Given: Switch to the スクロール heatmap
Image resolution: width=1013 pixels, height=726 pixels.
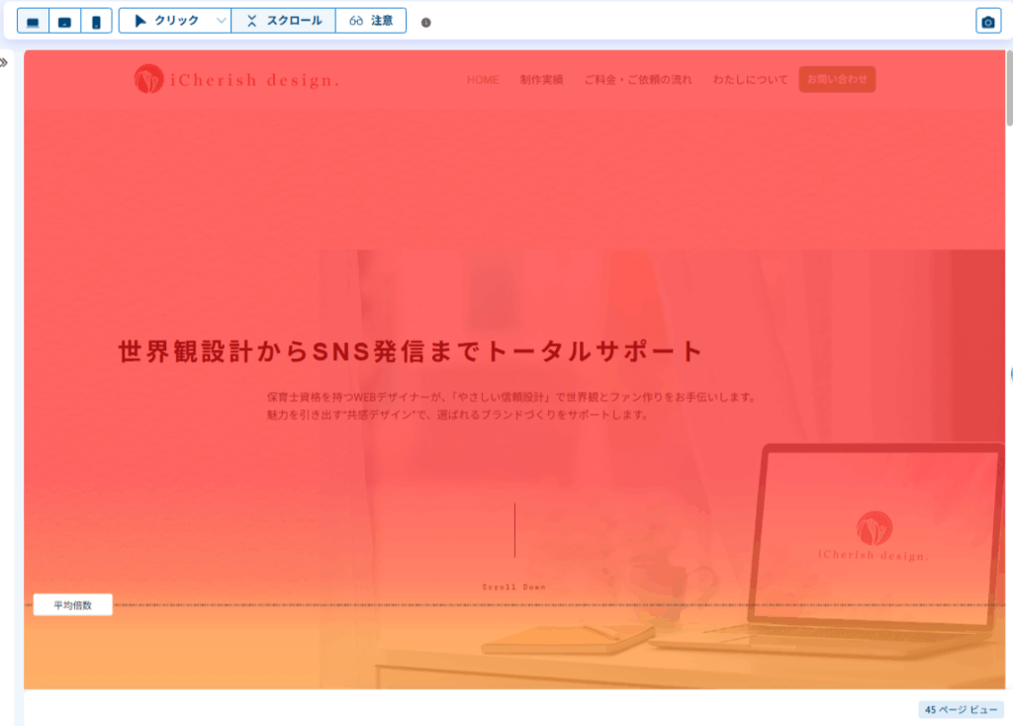Looking at the screenshot, I should click(284, 21).
